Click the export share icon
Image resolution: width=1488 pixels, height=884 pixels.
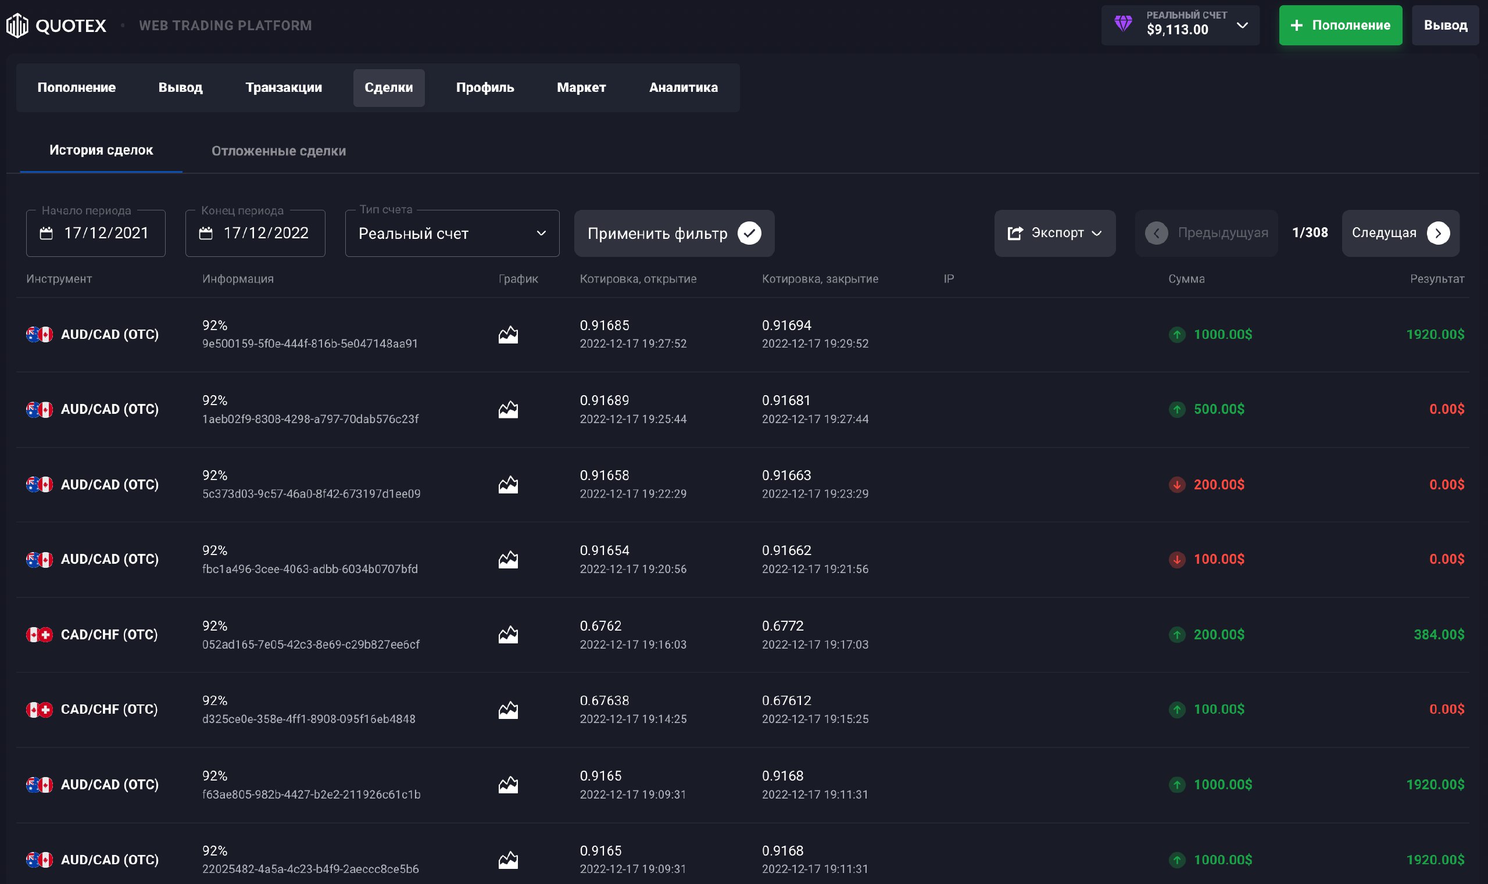(x=1015, y=233)
